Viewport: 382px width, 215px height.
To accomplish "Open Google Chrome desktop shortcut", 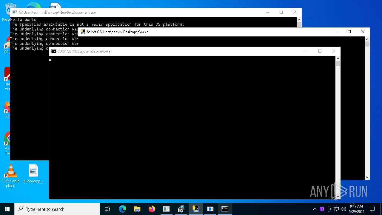I will click(7, 143).
